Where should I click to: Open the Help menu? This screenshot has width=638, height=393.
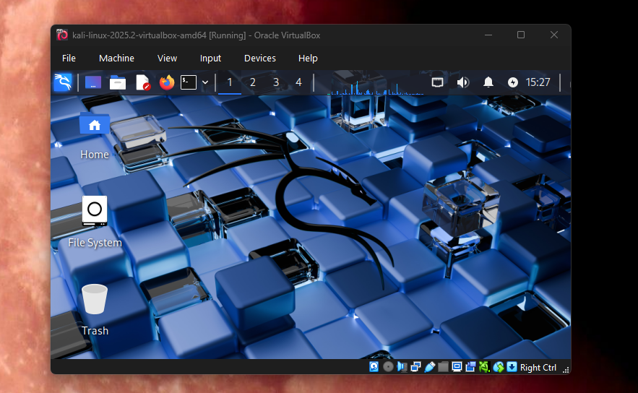(x=308, y=59)
